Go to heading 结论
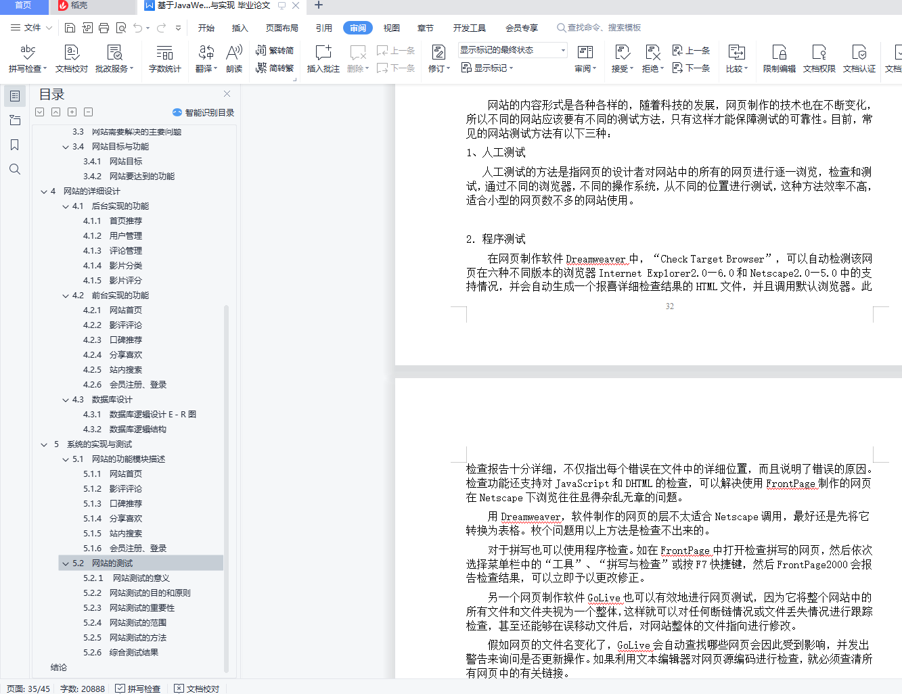The height and width of the screenshot is (694, 902). (59, 668)
